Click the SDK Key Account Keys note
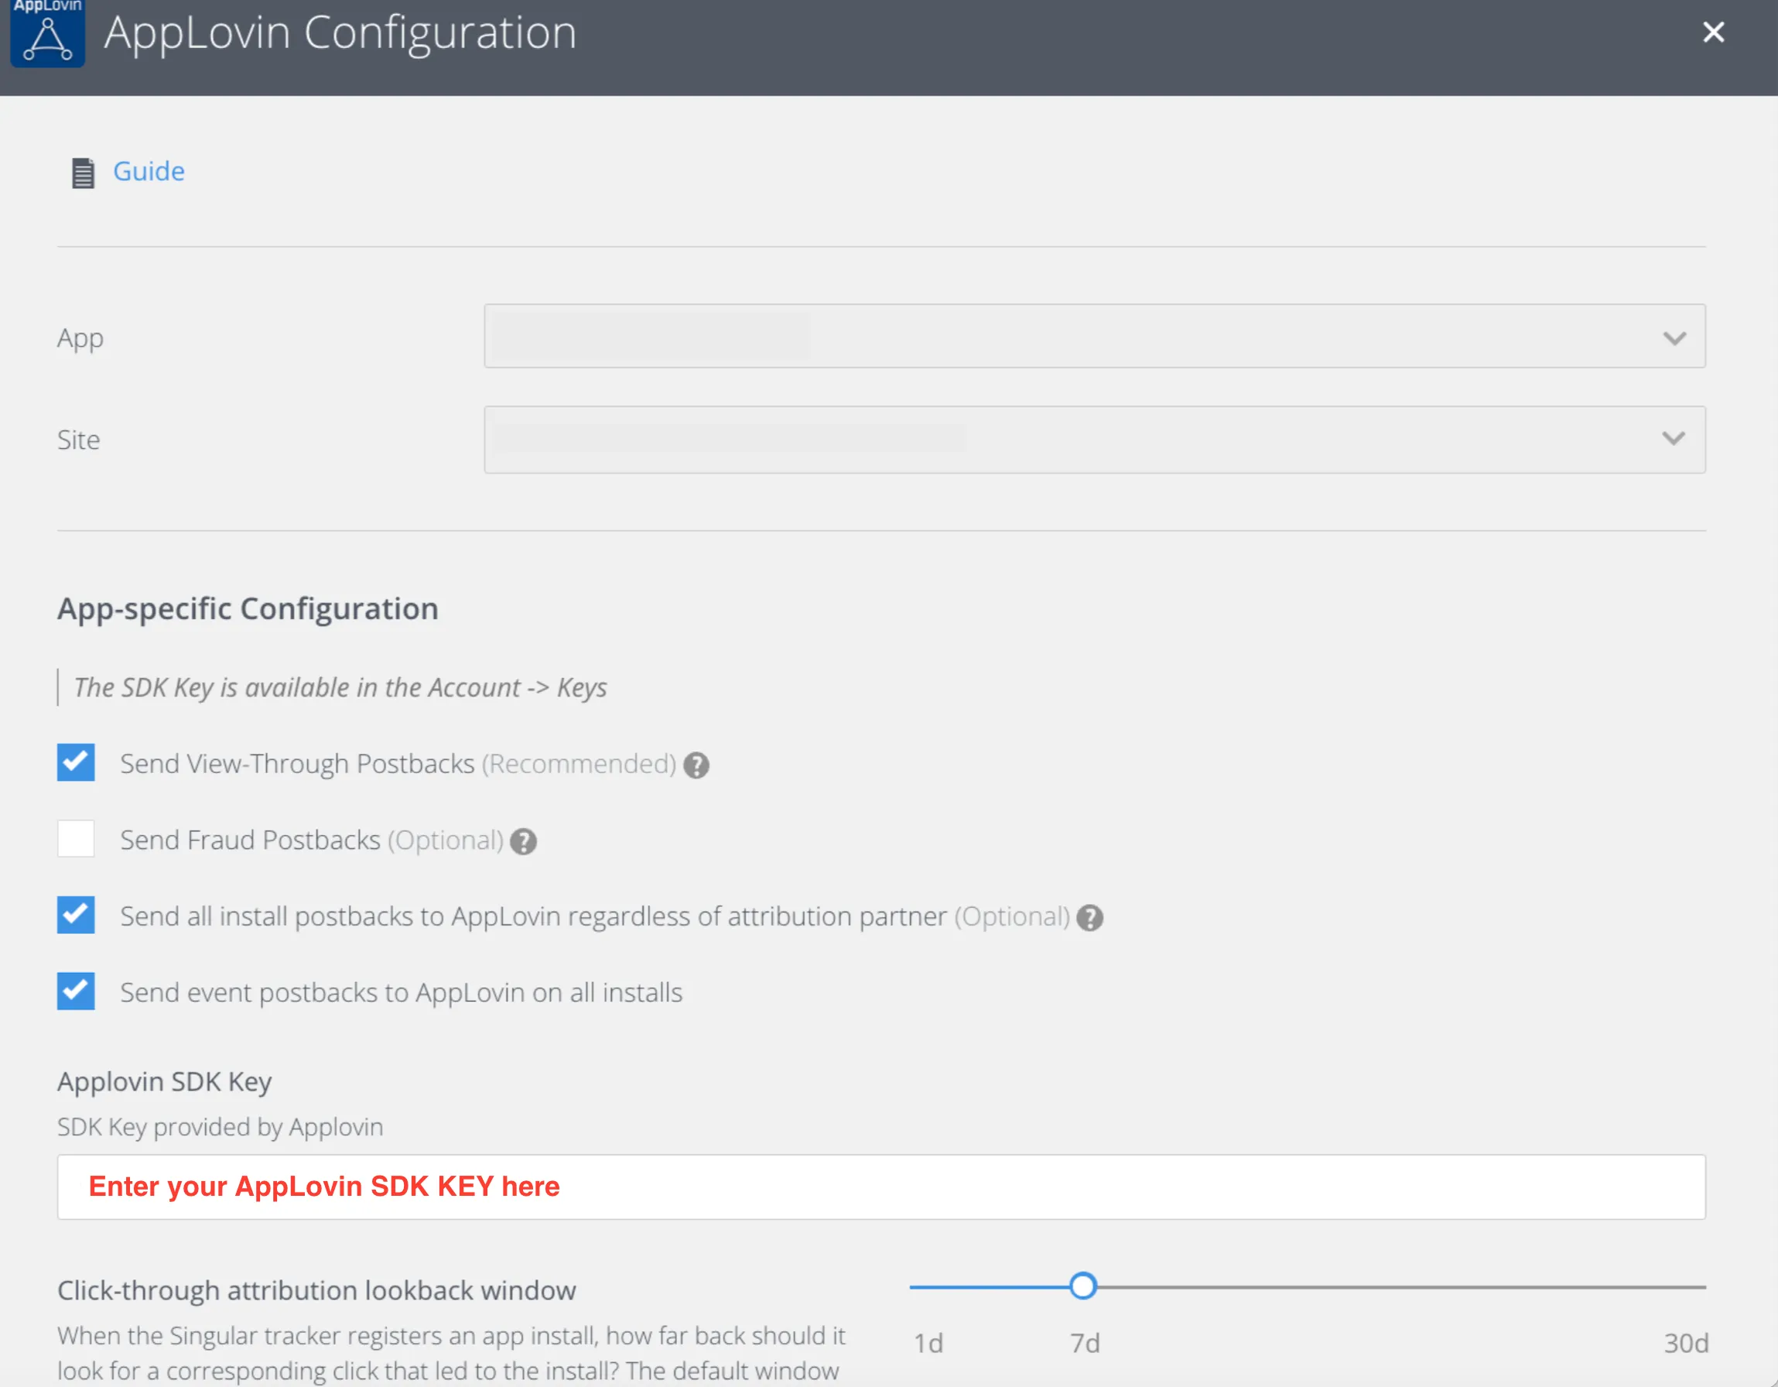The height and width of the screenshot is (1387, 1778). tap(340, 687)
